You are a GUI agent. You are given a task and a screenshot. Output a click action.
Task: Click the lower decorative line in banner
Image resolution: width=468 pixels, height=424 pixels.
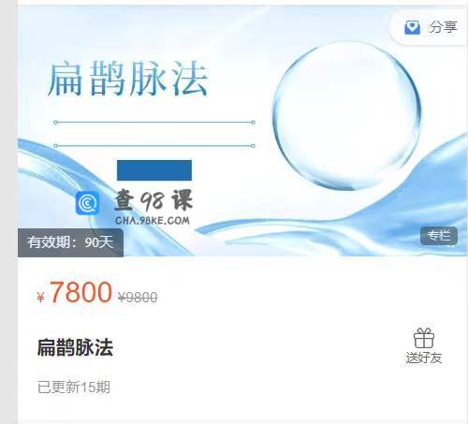(154, 146)
